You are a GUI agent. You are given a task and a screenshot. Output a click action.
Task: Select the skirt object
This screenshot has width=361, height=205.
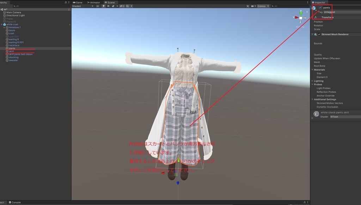click(x=11, y=51)
